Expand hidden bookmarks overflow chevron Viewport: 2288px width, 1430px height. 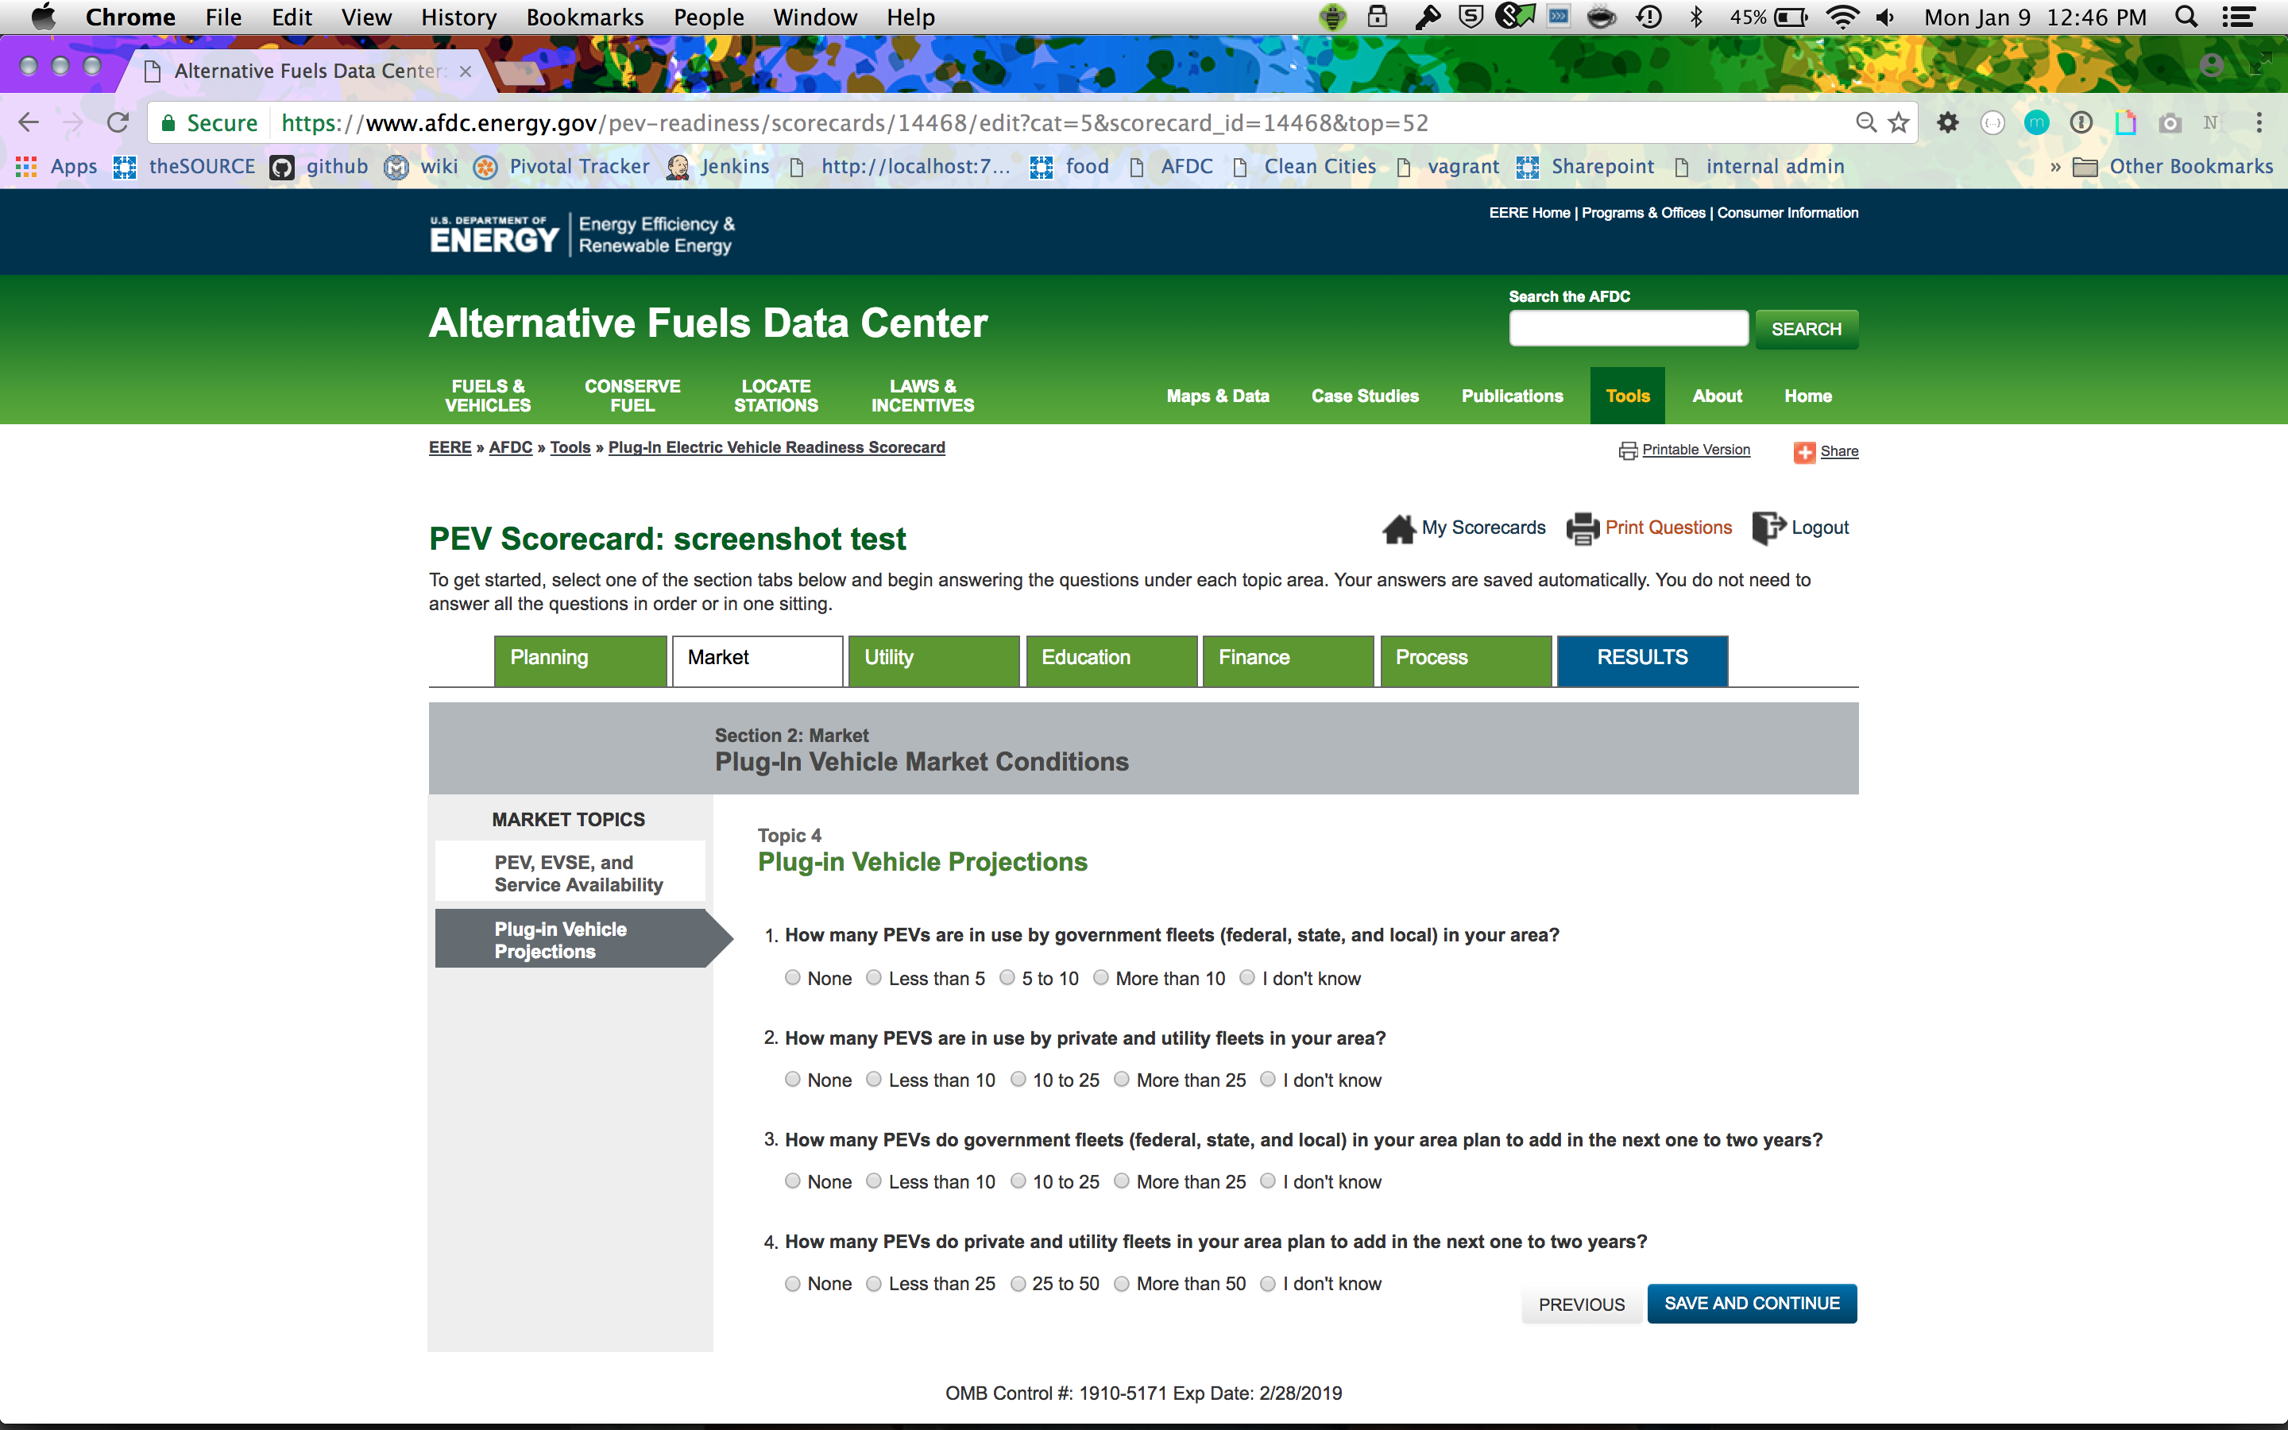[2054, 168]
